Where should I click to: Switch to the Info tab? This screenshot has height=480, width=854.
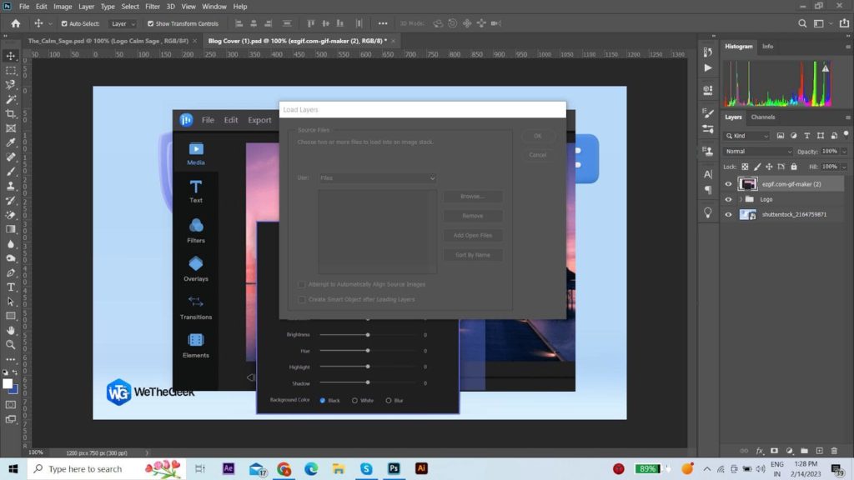pos(767,47)
